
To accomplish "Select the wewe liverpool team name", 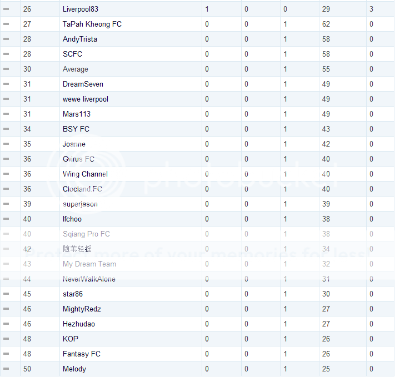I will 86,99.
